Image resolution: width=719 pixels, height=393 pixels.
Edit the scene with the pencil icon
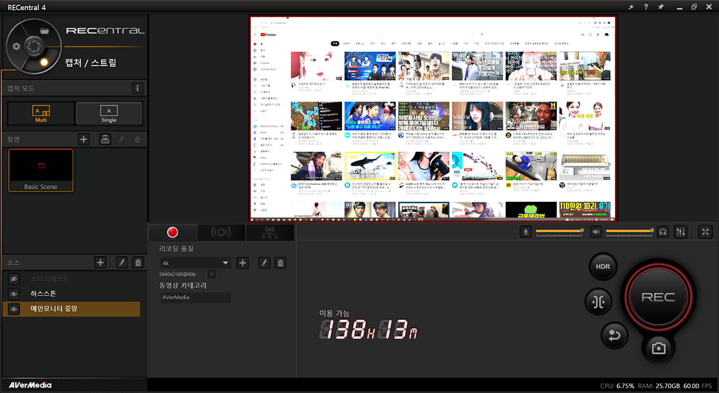pyautogui.click(x=121, y=139)
